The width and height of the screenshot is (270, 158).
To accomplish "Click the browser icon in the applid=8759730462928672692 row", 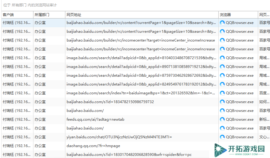I will pos(222,76).
